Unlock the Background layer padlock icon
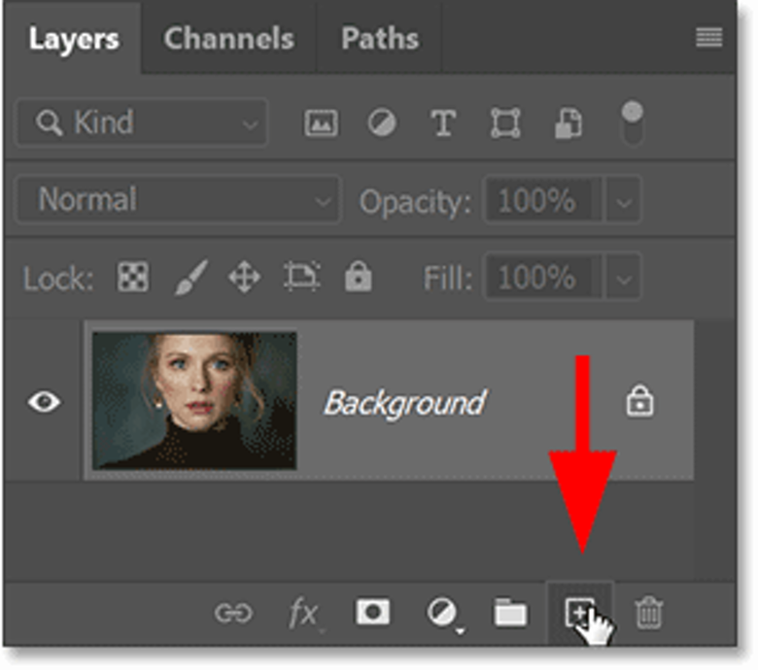 (x=639, y=400)
